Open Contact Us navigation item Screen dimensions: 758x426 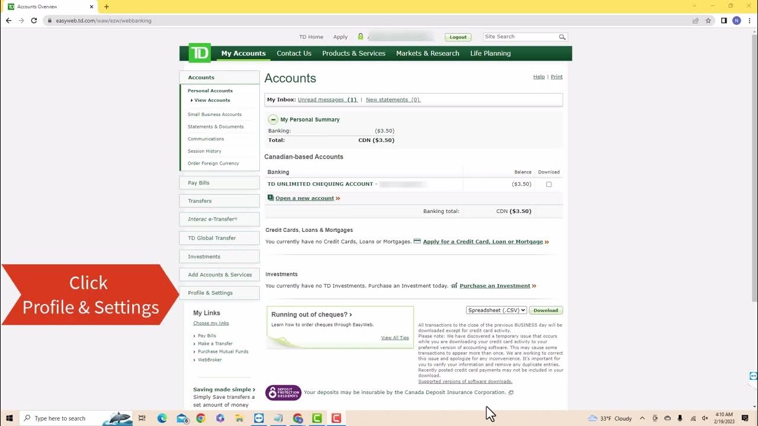tap(294, 53)
